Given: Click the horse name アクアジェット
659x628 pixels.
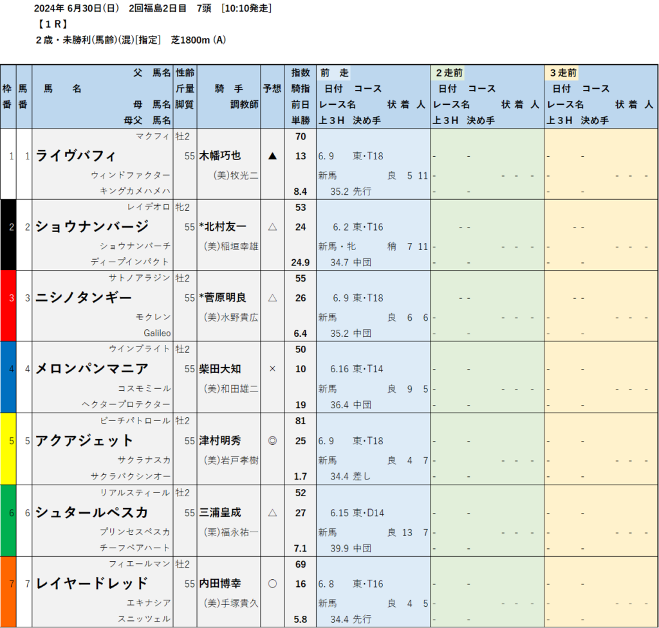Looking at the screenshot, I should [84, 440].
